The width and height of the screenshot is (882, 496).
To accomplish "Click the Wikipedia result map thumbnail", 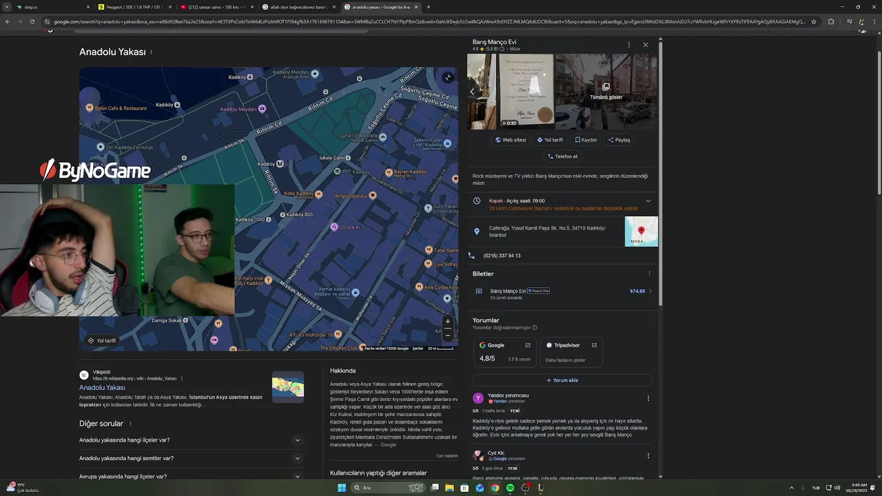I will [x=288, y=387].
